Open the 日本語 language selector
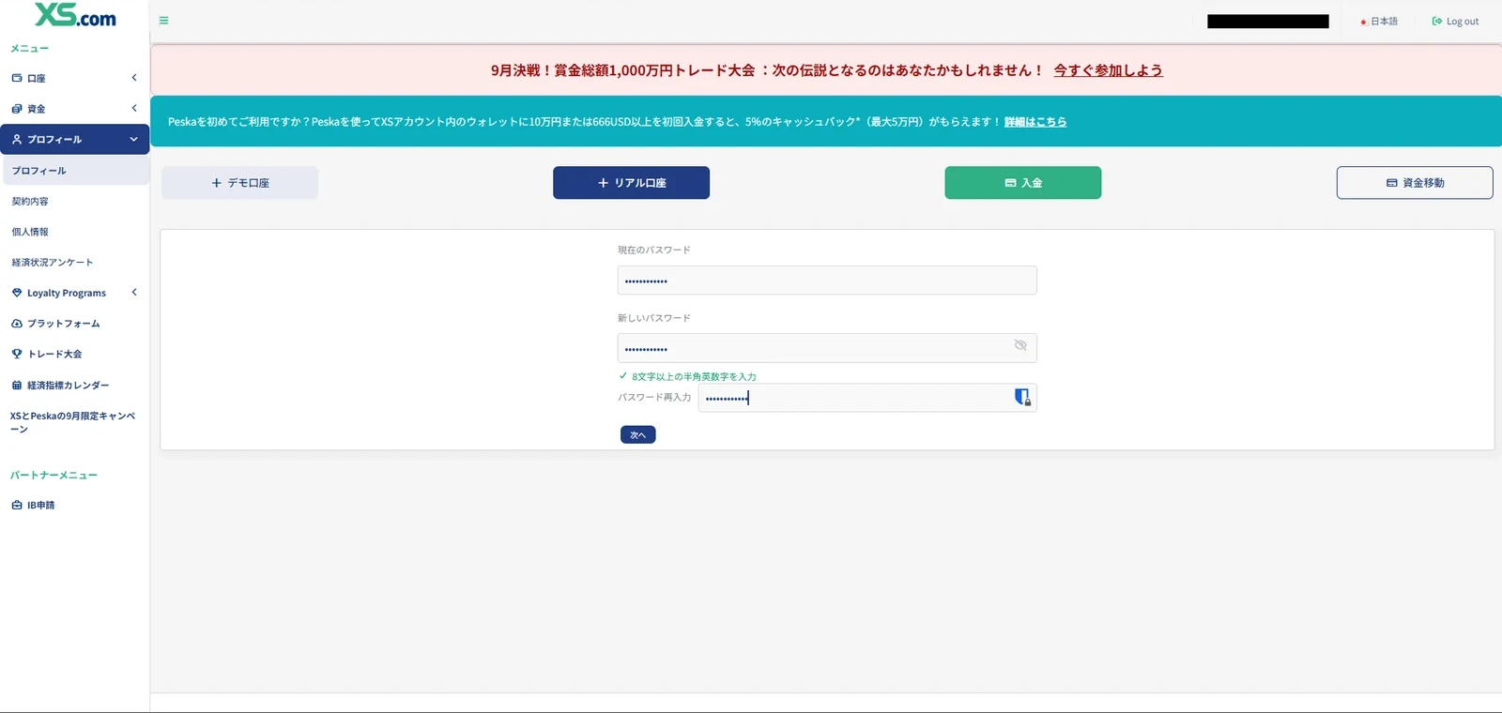The image size is (1502, 713). (1379, 22)
